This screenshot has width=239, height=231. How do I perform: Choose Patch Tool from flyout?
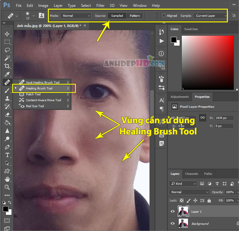tap(42, 94)
